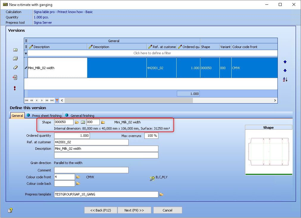Click the Variant column header
The width and height of the screenshot is (301, 218).
pyautogui.click(x=225, y=47)
